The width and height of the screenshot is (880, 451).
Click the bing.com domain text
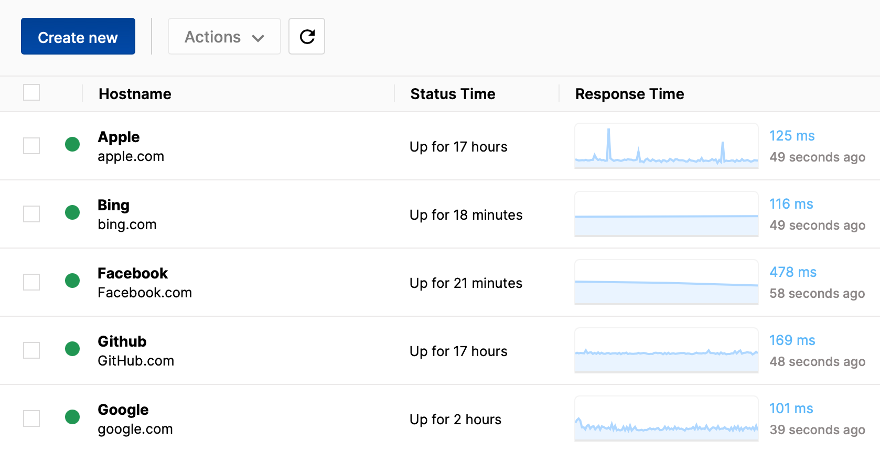coord(127,224)
